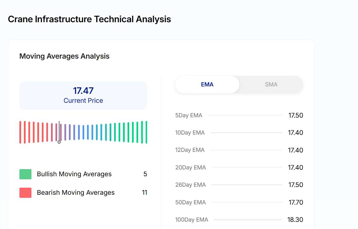The height and width of the screenshot is (229, 358).
Task: Select the 26Day EMA label
Action: (191, 185)
